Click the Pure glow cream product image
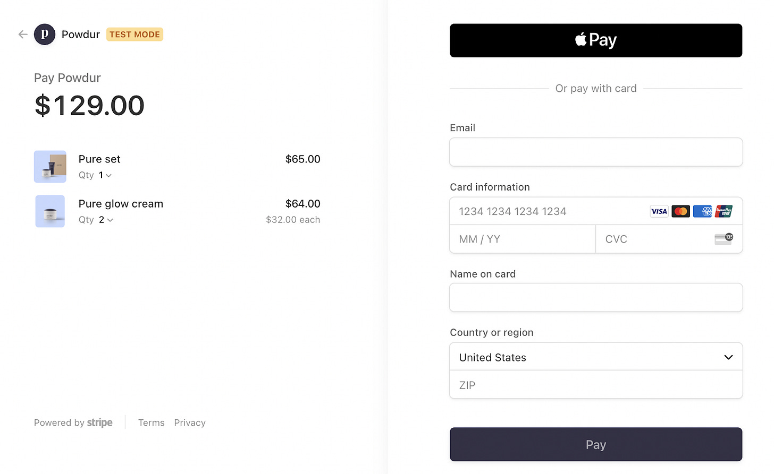This screenshot has height=474, width=774. pyautogui.click(x=49, y=211)
